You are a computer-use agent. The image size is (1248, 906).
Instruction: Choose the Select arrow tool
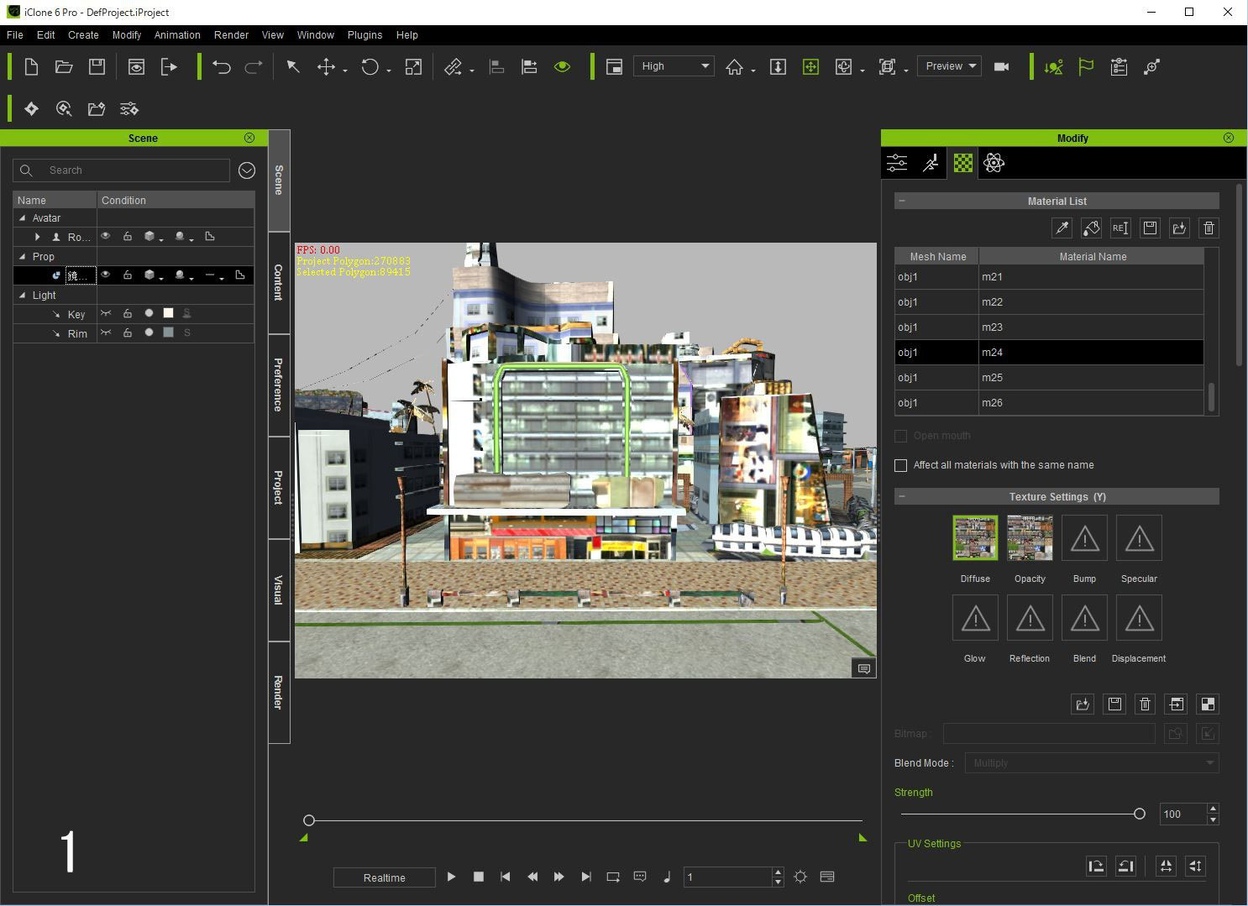click(293, 67)
